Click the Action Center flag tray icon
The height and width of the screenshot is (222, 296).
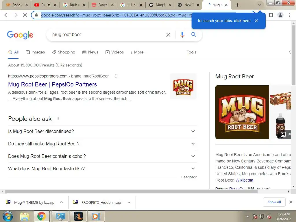[255, 217]
